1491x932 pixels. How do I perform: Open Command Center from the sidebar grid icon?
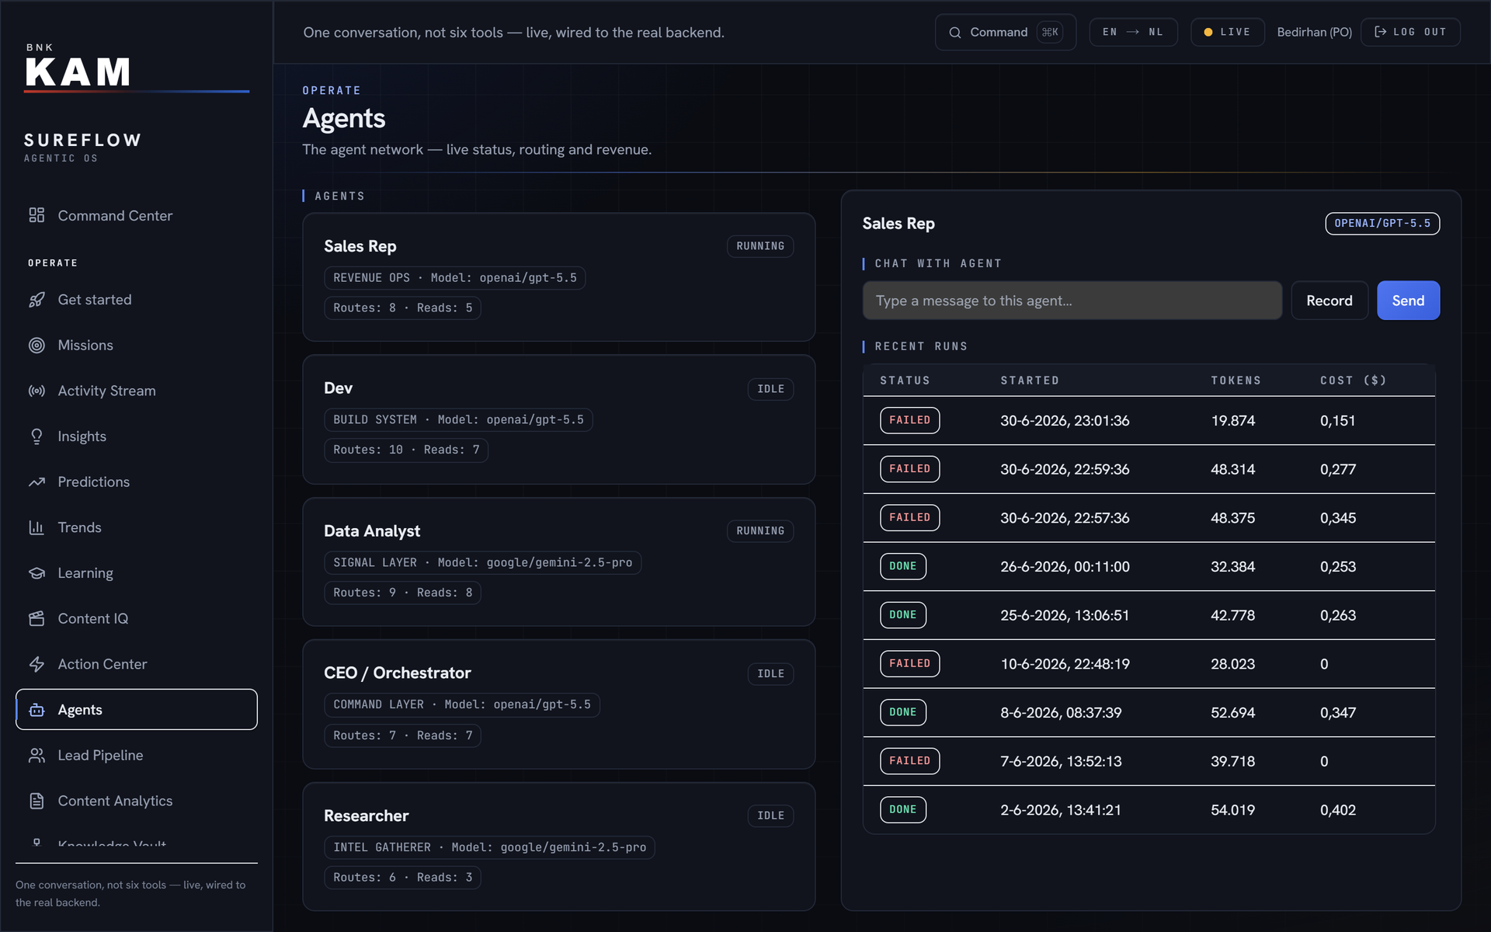point(36,215)
